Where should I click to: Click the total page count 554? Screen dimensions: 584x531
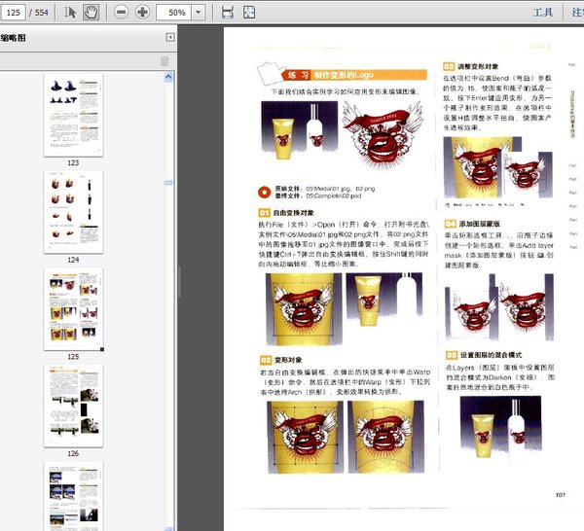point(41,13)
